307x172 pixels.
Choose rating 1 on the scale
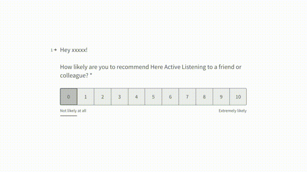pos(86,97)
